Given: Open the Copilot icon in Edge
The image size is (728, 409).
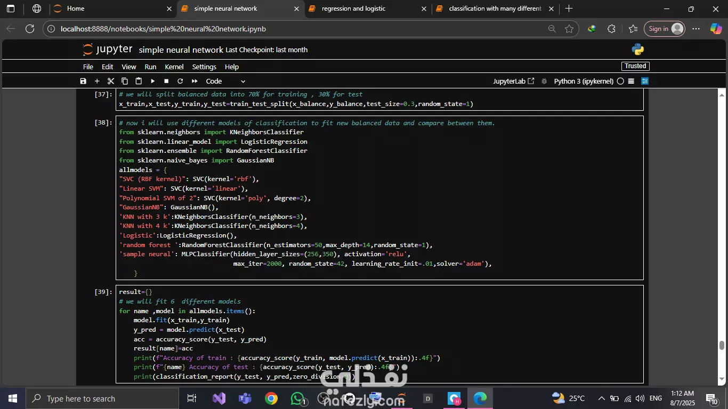Looking at the screenshot, I should click(x=716, y=29).
